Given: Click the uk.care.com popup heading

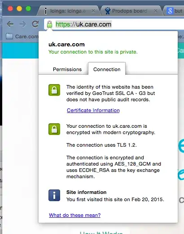Looking at the screenshot, I should coord(66,45).
